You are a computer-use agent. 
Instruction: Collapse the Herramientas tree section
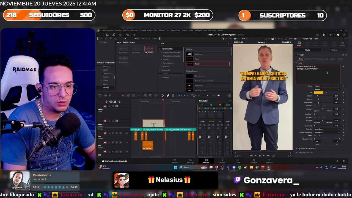(160, 49)
